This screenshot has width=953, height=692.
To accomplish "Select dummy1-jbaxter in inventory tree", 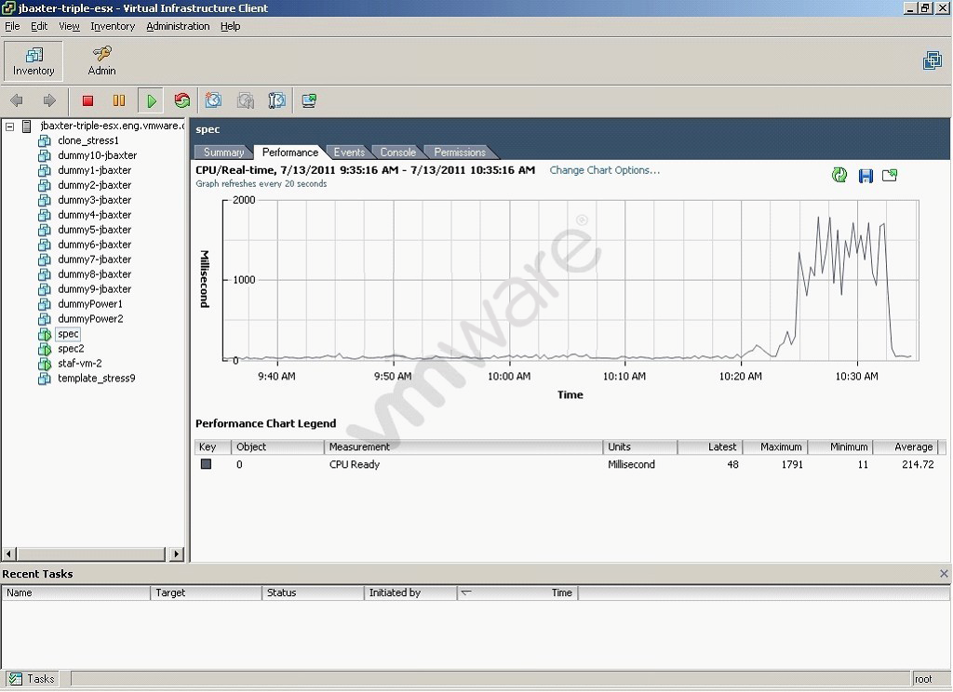I will tap(94, 171).
